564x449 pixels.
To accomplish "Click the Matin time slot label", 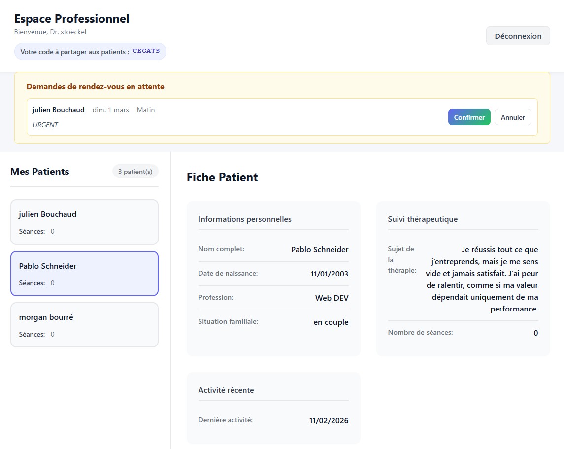I will coord(146,110).
